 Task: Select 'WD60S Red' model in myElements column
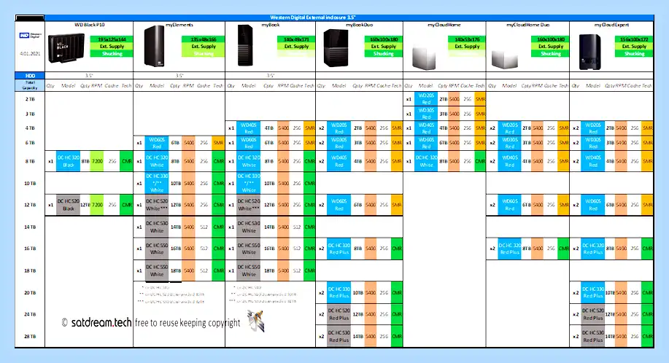click(157, 143)
